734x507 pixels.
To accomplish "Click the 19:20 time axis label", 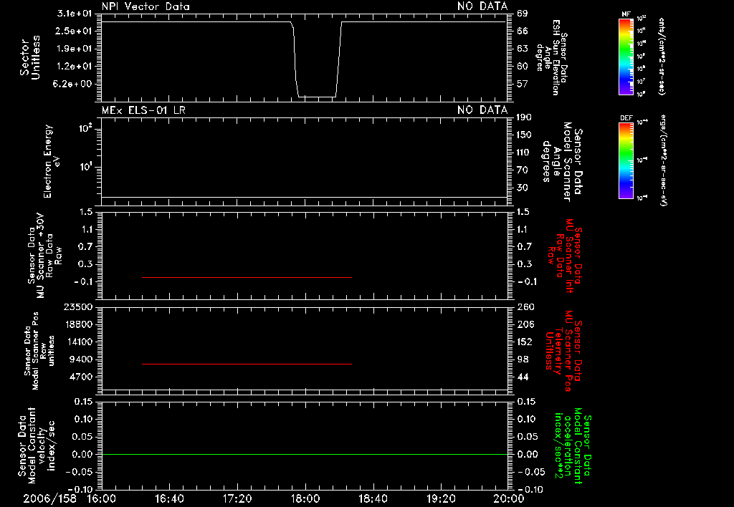I will click(x=441, y=498).
